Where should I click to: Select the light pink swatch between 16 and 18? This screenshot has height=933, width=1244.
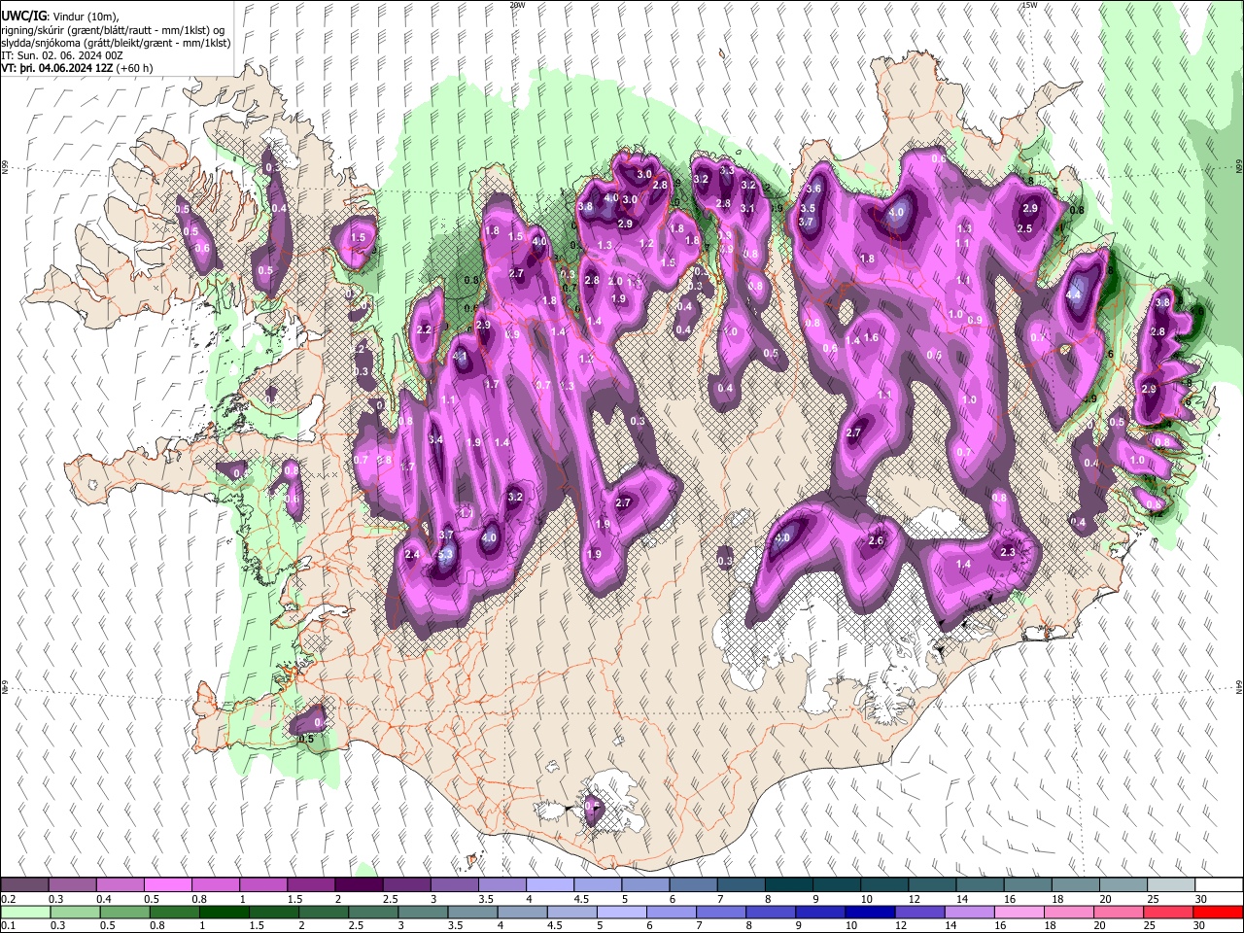[1019, 912]
